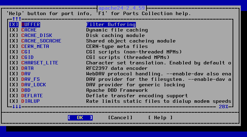Select the CACHE option name
The height and width of the screenshot is (137, 247).
click(29, 30)
